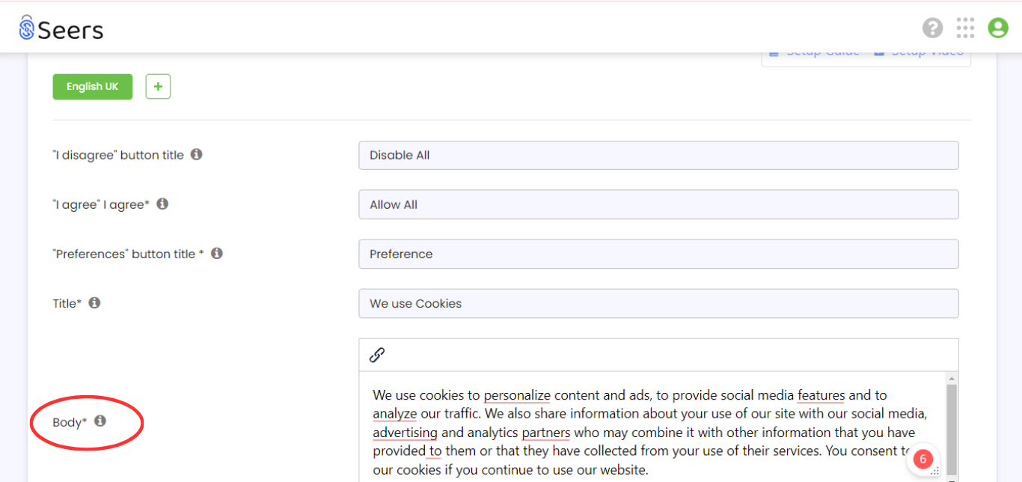1022x482 pixels.
Task: Select the English UK language tab
Action: coord(92,87)
